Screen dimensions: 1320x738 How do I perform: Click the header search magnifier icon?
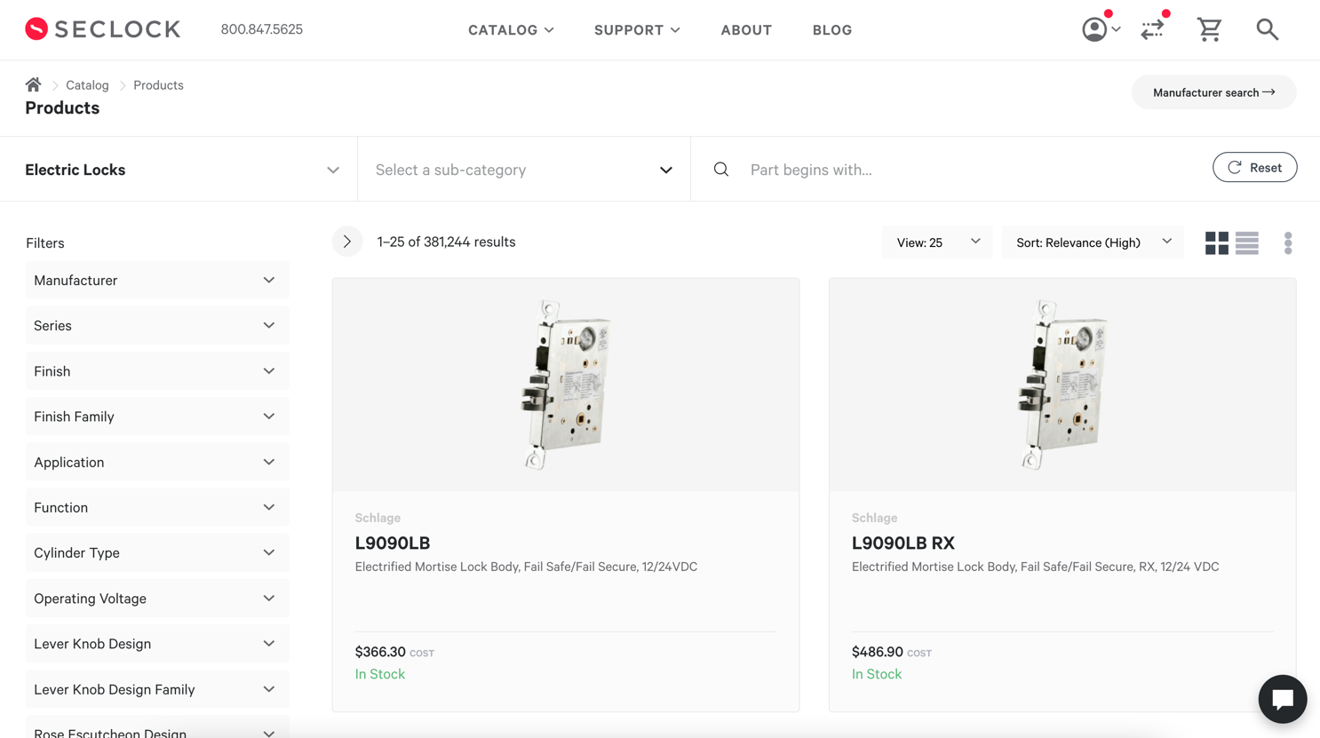1268,29
